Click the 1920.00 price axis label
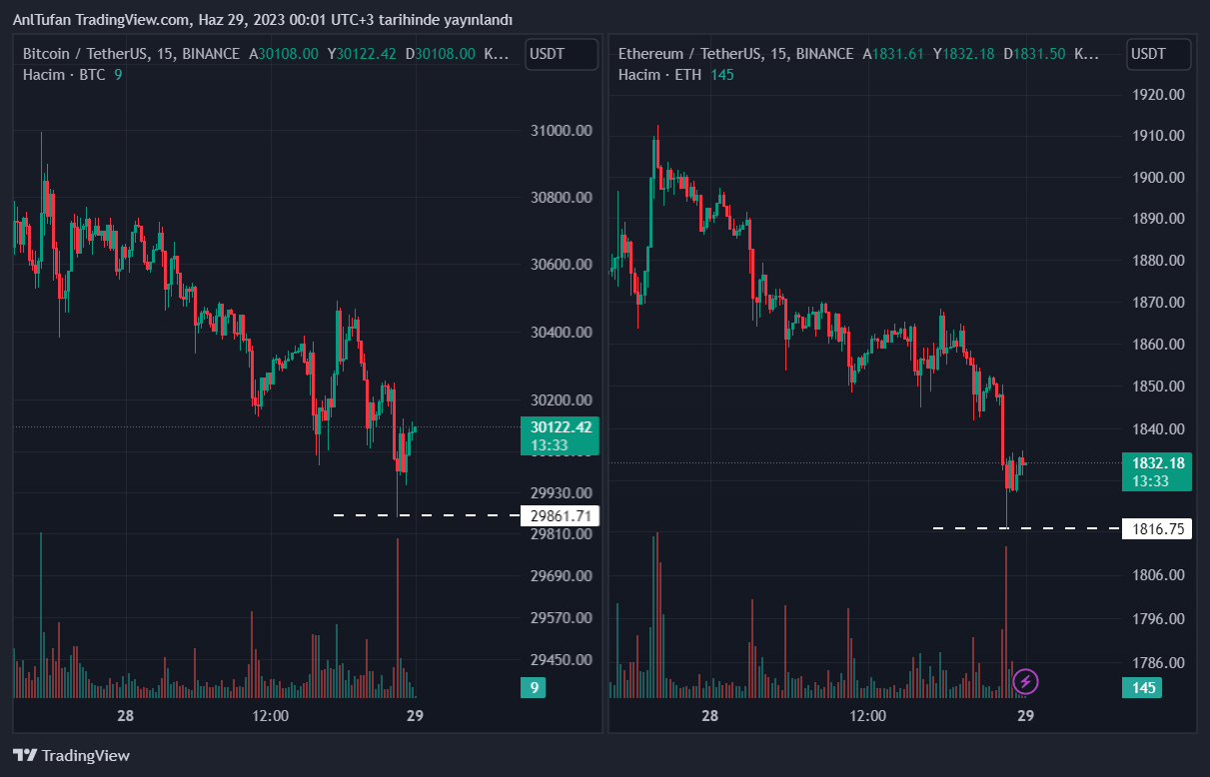The image size is (1210, 777). coord(1158,95)
